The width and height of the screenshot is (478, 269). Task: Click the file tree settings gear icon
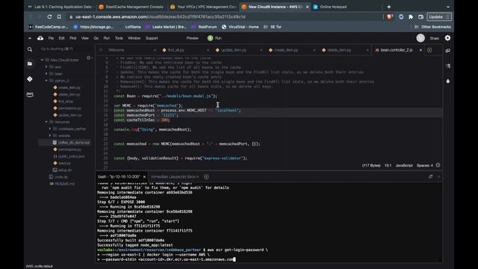[89, 58]
